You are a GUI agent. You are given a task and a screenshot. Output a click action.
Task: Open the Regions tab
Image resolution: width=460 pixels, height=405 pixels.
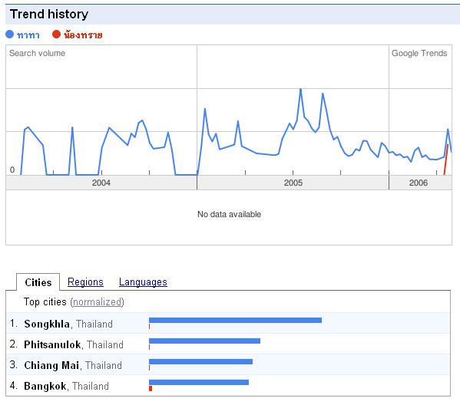point(85,282)
